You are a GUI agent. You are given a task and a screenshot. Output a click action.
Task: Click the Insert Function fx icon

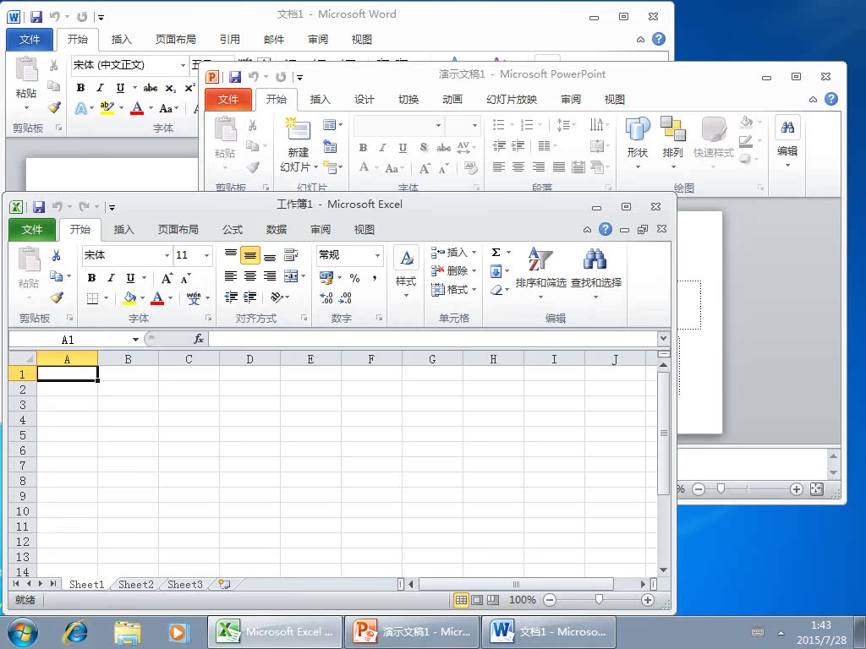pos(198,339)
